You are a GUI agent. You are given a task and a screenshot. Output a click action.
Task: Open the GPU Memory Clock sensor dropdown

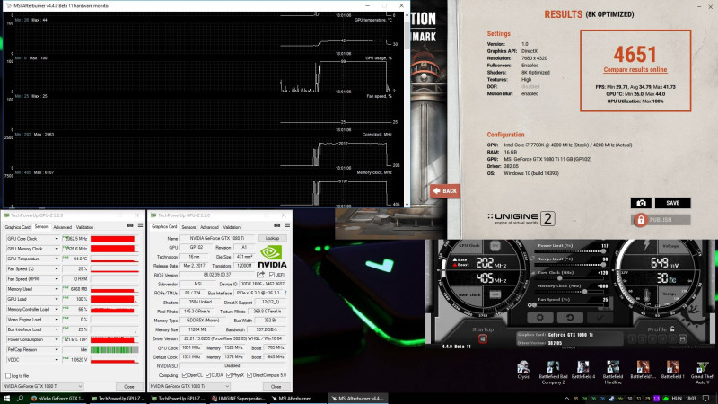(57, 249)
